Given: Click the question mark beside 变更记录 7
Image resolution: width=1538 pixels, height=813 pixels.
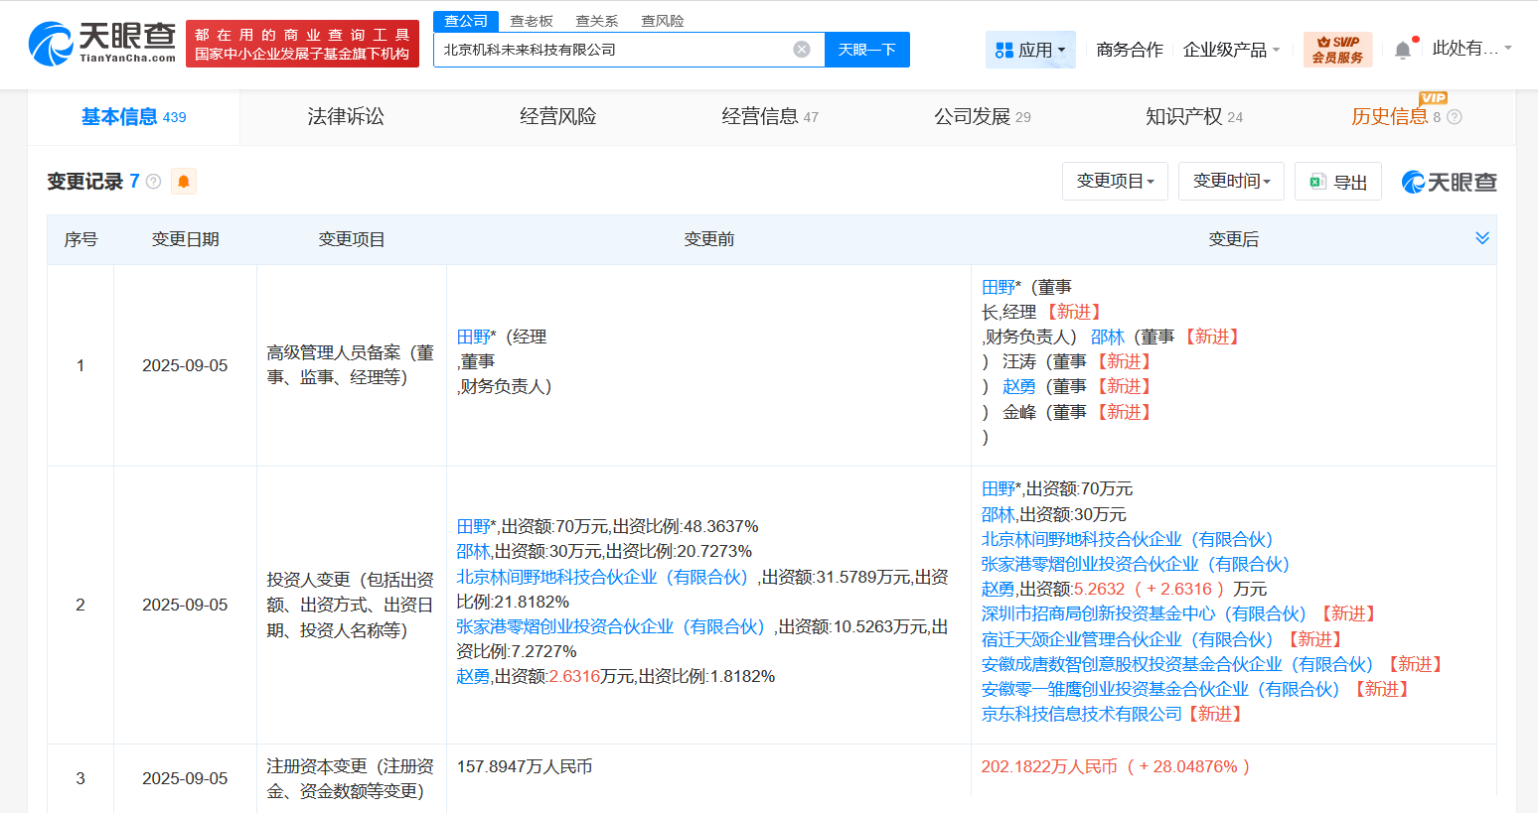Looking at the screenshot, I should point(151,181).
